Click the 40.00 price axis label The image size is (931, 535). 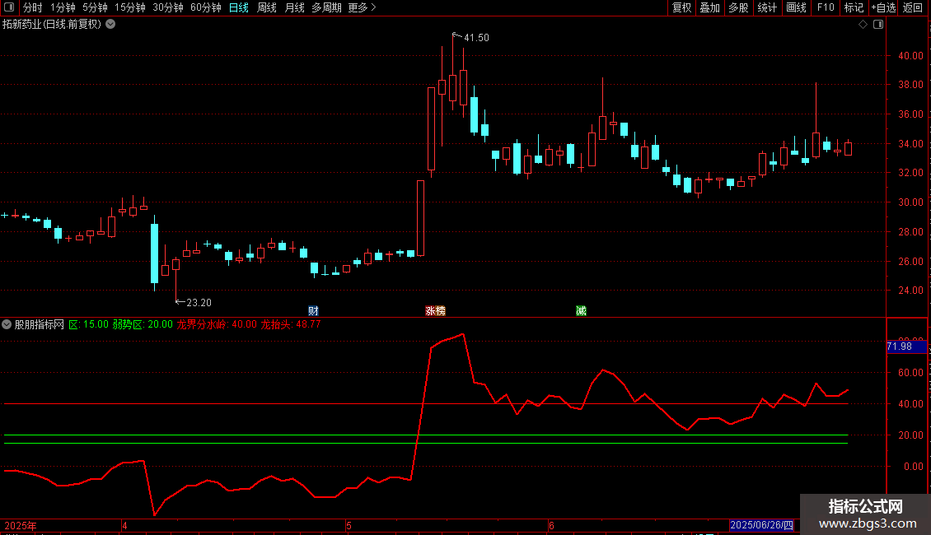[910, 56]
